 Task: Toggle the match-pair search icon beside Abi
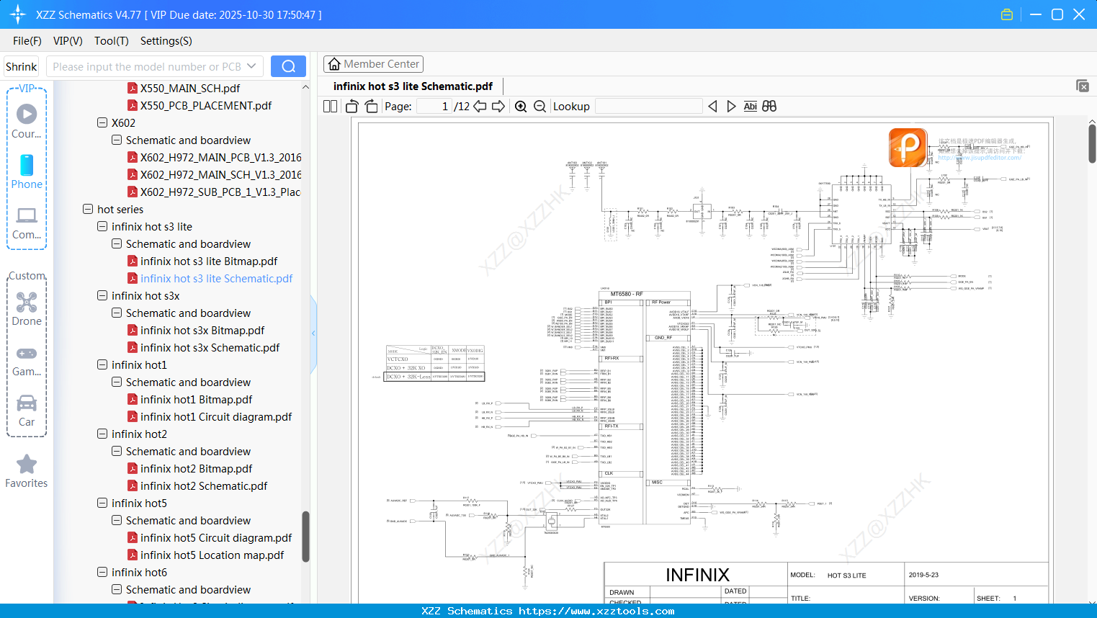[769, 106]
